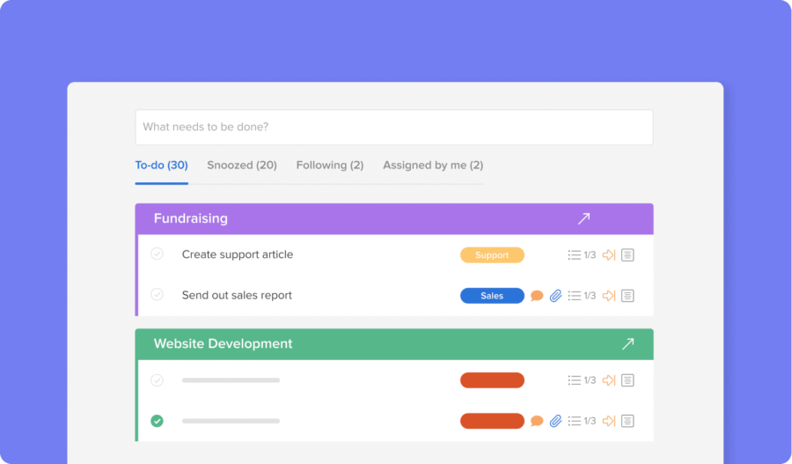Viewport: 792px width, 464px height.
Task: Open the Assigned by me (2) tab
Action: (x=432, y=166)
